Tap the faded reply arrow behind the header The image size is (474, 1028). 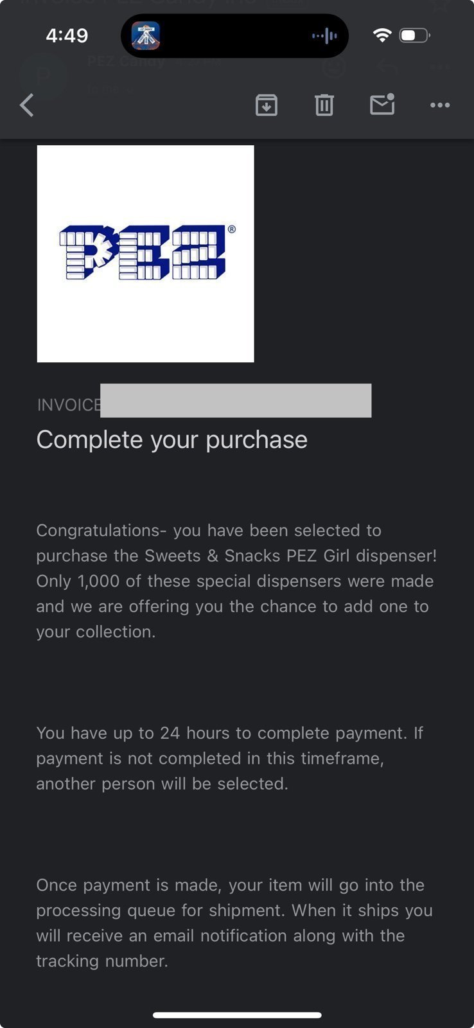(x=387, y=66)
